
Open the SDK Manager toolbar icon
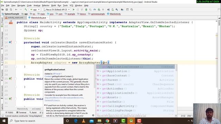(x=117, y=10)
